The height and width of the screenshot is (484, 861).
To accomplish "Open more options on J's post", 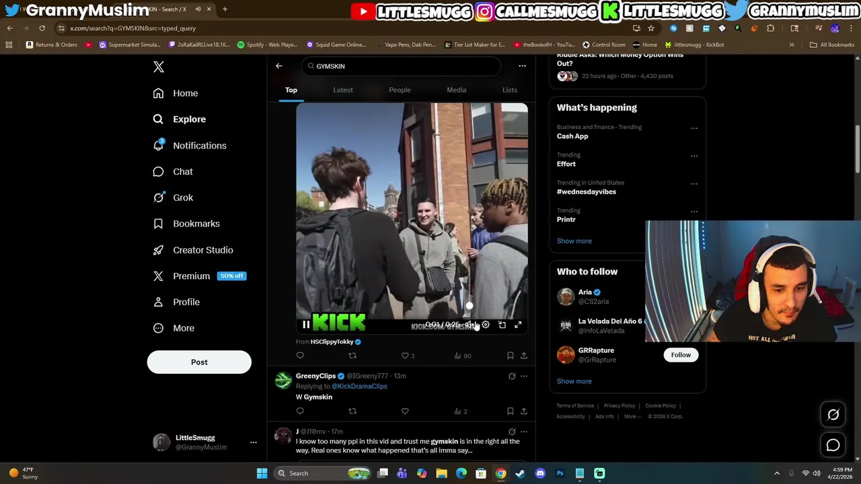I will pos(524,432).
